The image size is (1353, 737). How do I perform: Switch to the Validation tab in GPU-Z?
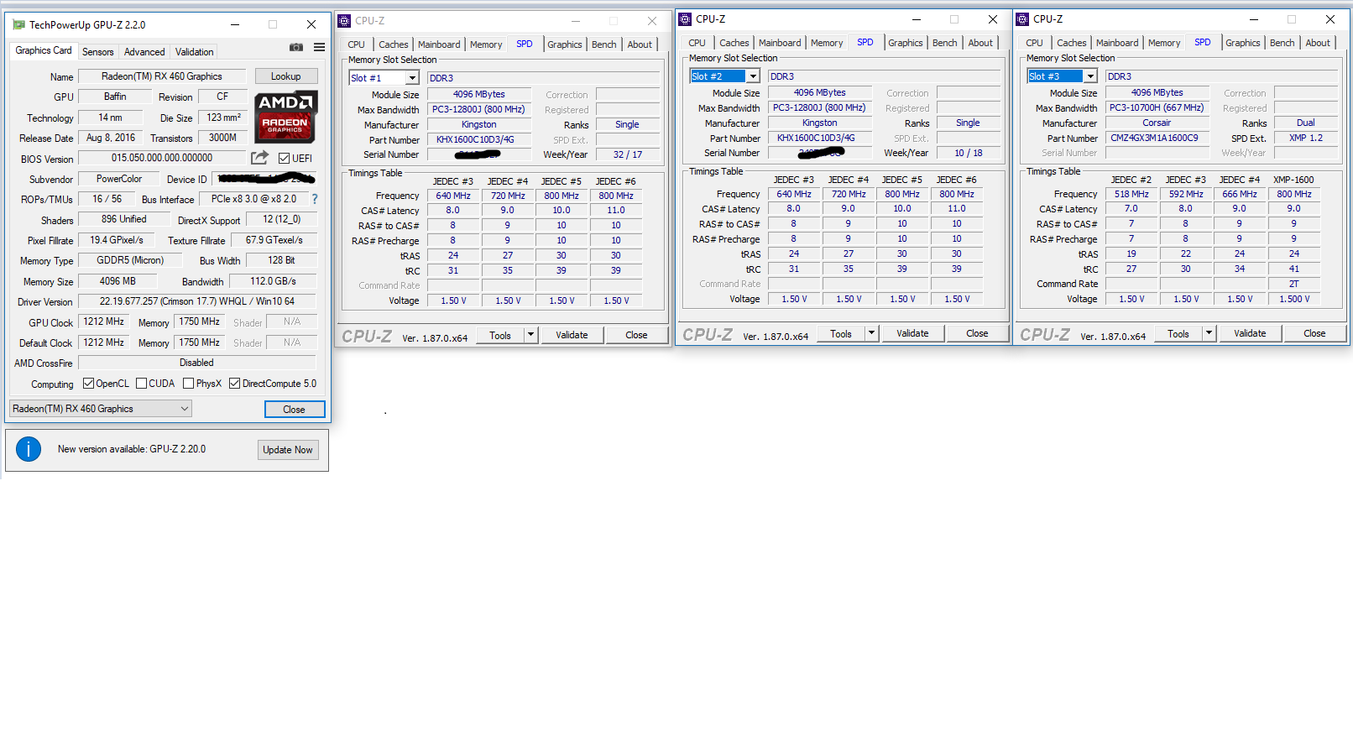click(x=194, y=52)
